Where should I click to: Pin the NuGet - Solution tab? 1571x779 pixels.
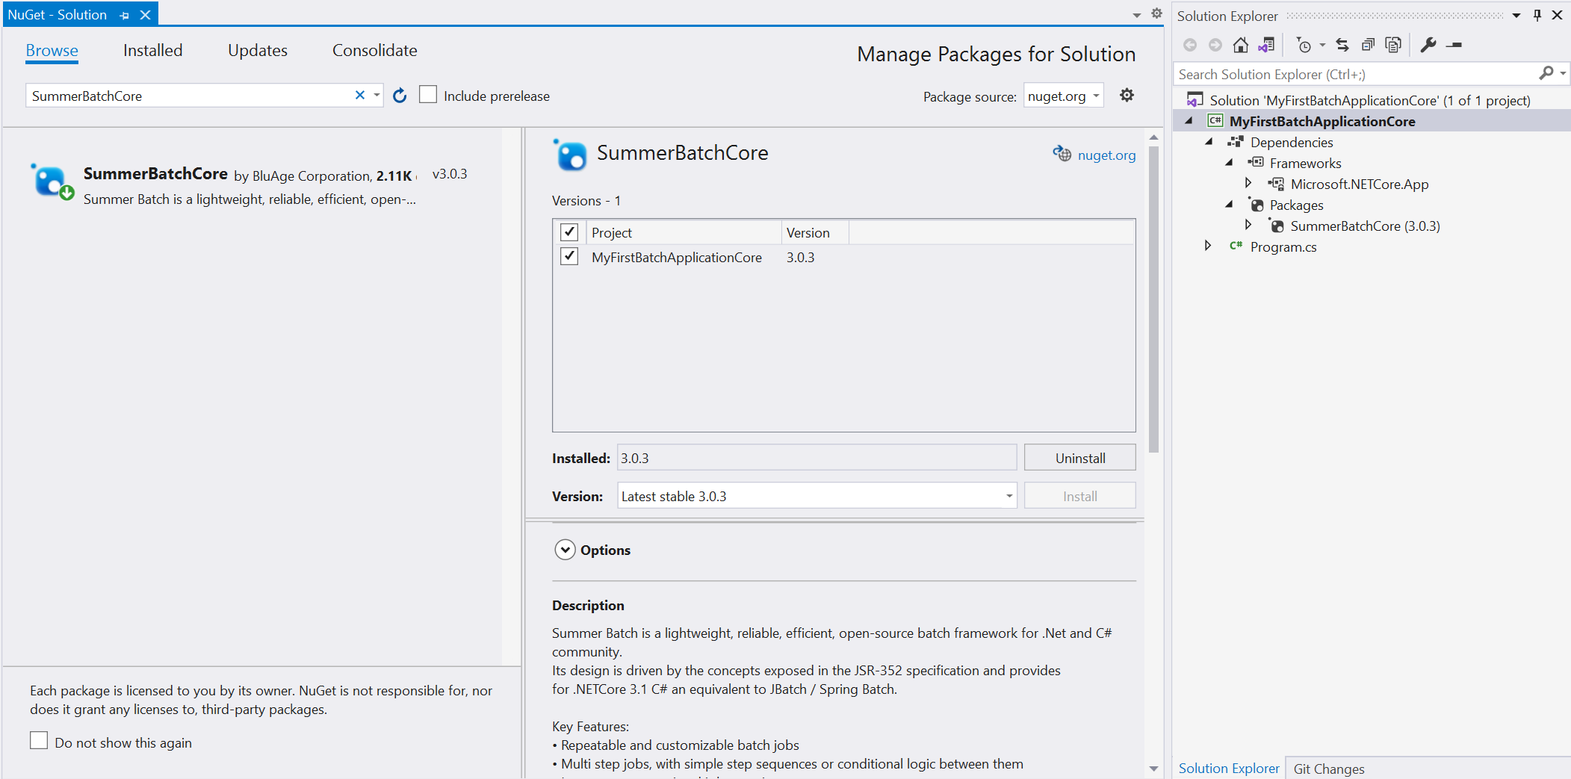pos(124,15)
